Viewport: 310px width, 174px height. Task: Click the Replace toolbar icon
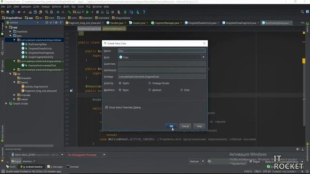click(52, 12)
